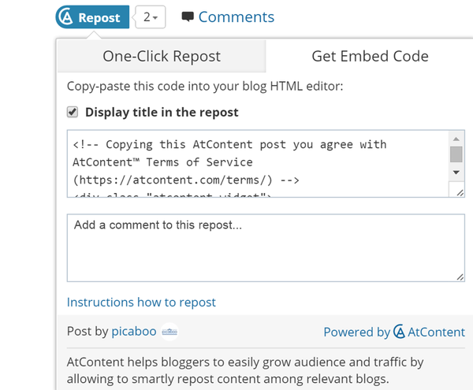
Task: Select the Get Embed Code tab
Action: click(370, 56)
